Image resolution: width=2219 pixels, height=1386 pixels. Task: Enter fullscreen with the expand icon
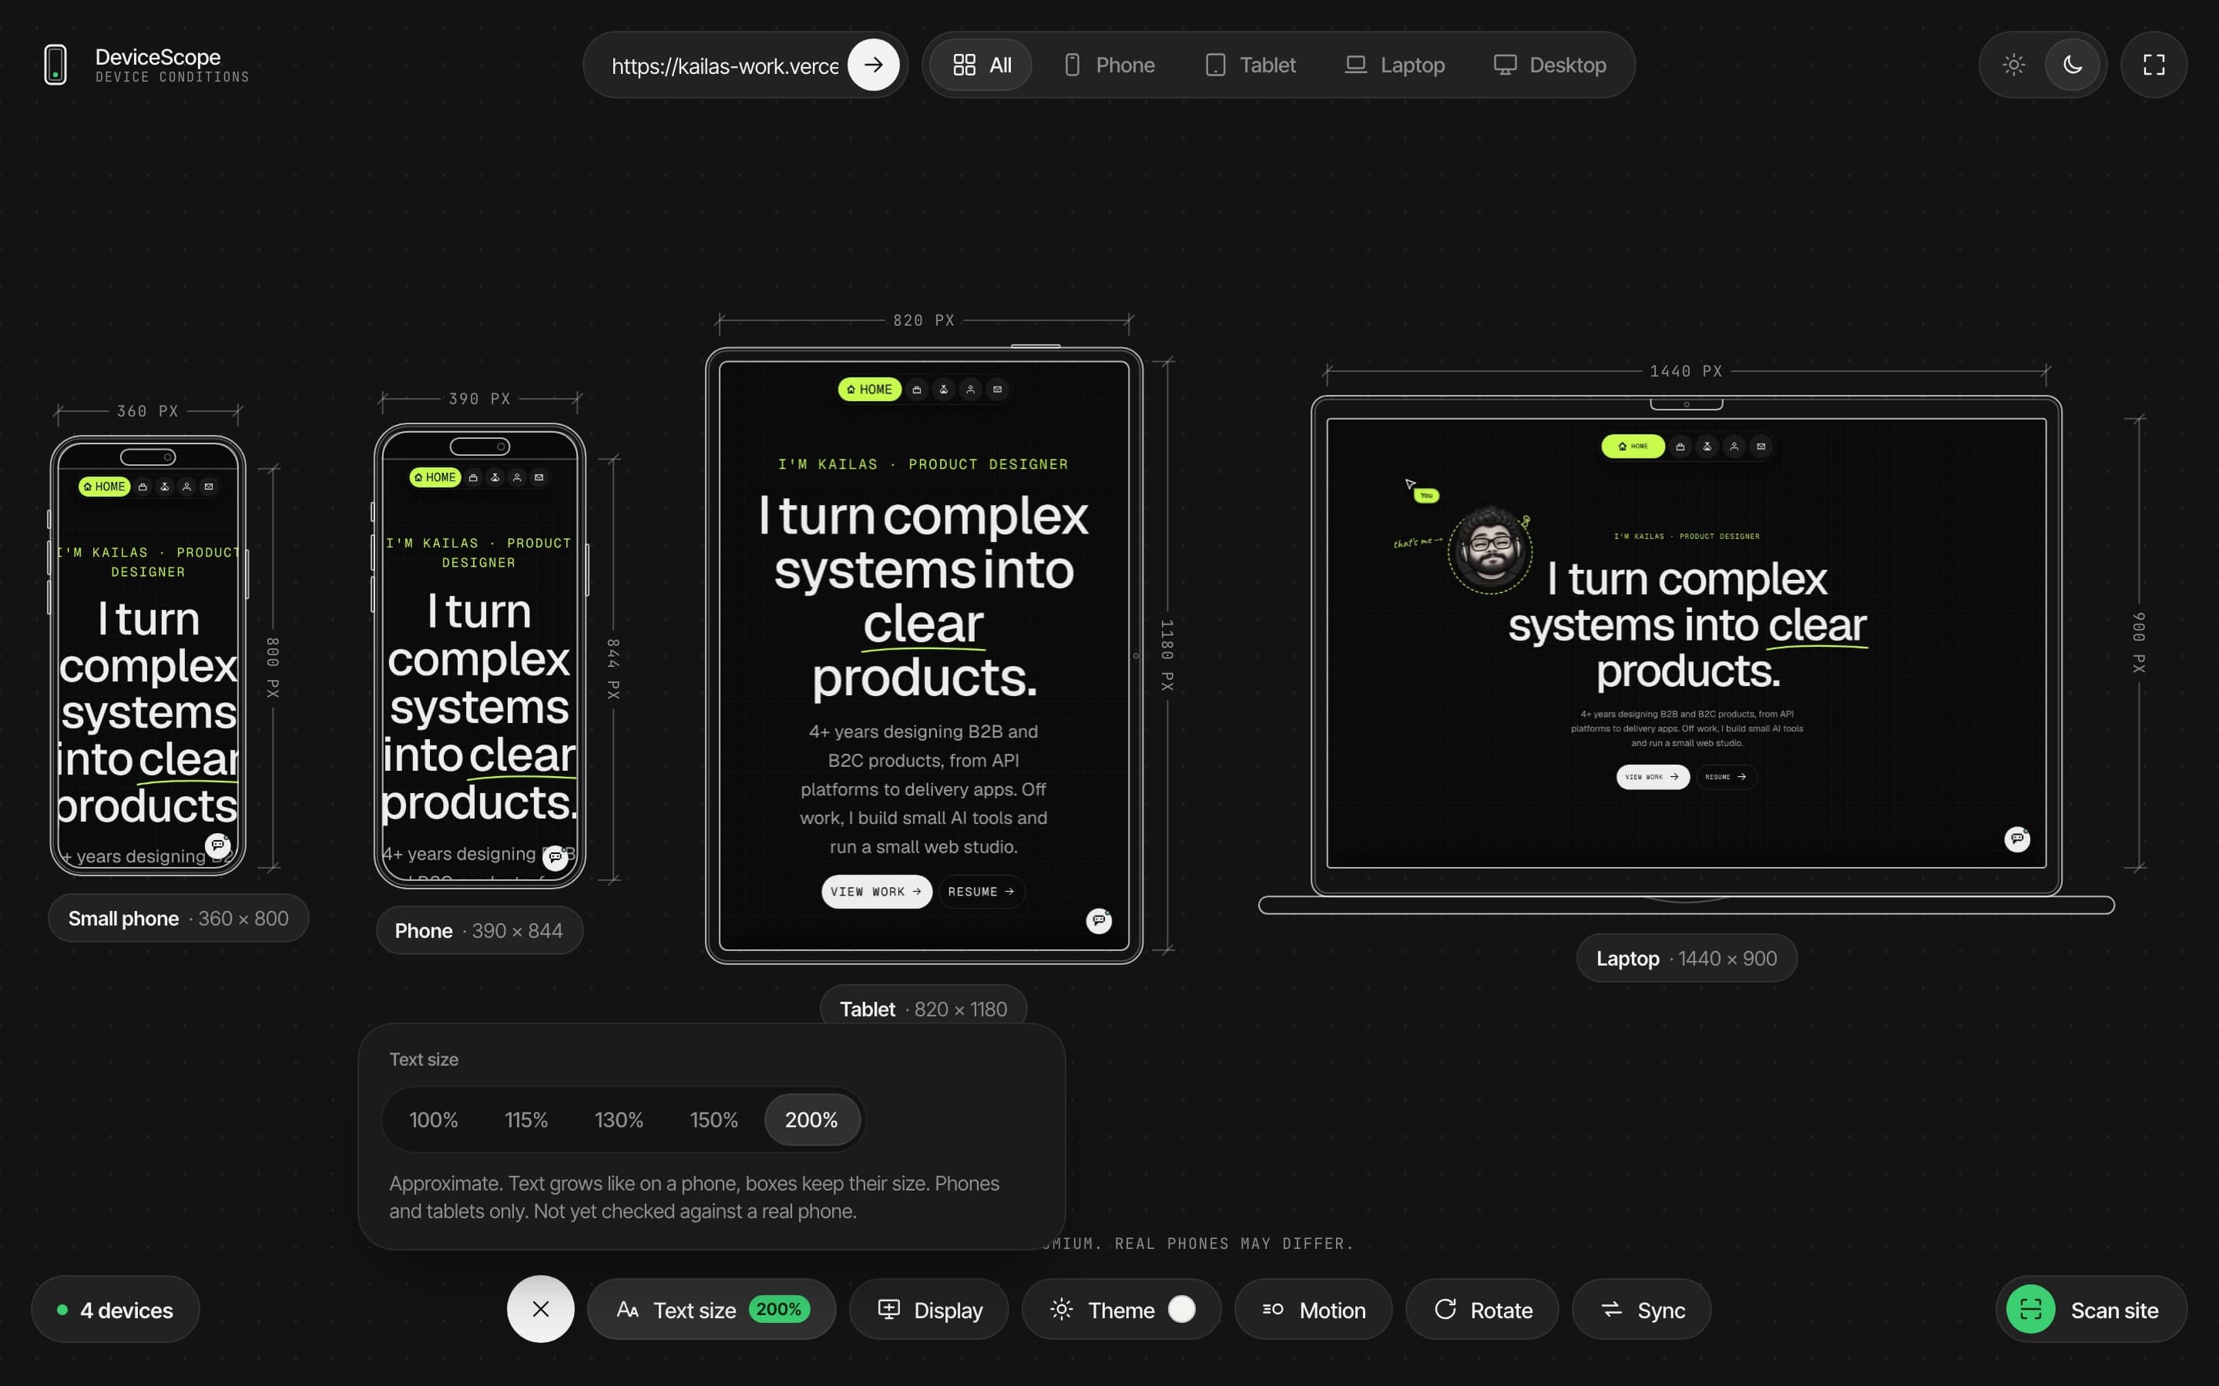click(x=2154, y=64)
